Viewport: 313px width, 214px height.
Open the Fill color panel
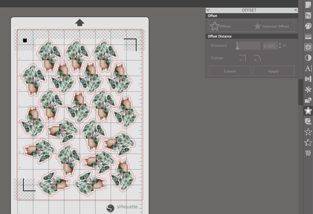(308, 26)
